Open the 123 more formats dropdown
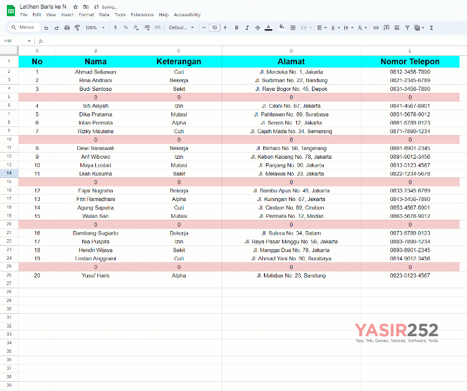The height and width of the screenshot is (391, 467). (158, 27)
